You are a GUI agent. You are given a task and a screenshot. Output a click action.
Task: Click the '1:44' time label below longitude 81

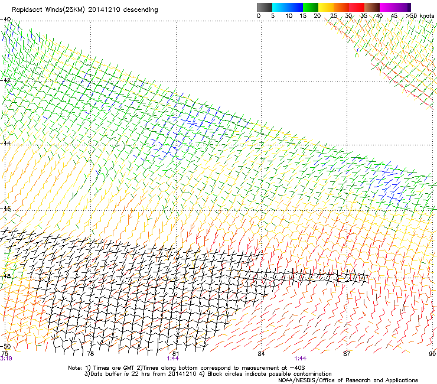tap(173, 359)
